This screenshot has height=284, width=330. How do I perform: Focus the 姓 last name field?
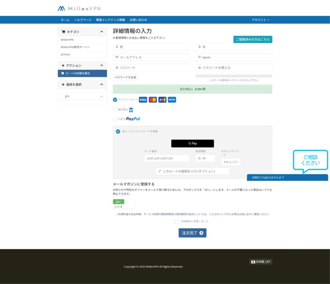click(x=151, y=47)
